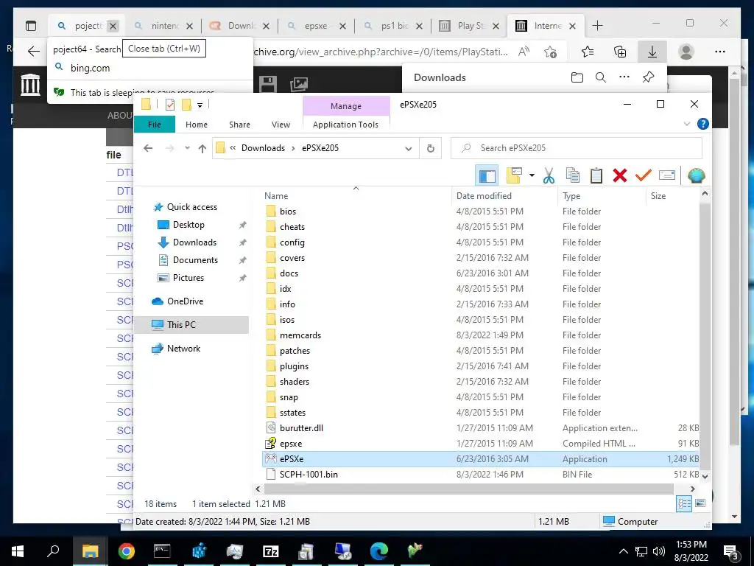Collapse the ribbon with the chevron
This screenshot has width=754, height=566.
tap(687, 124)
